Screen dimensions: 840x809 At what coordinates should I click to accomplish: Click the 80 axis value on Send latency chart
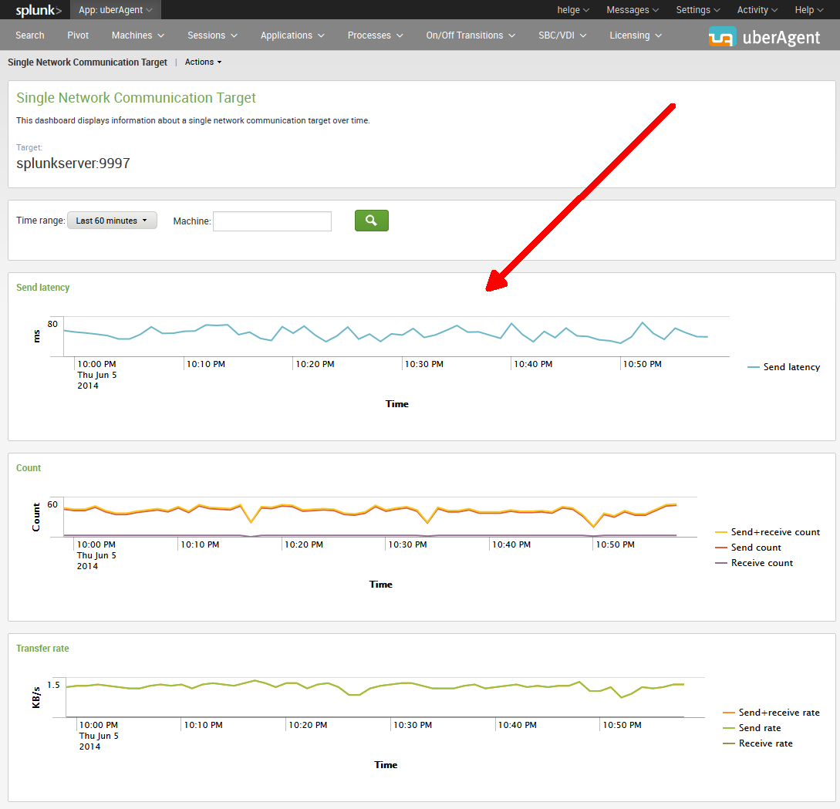click(x=52, y=324)
